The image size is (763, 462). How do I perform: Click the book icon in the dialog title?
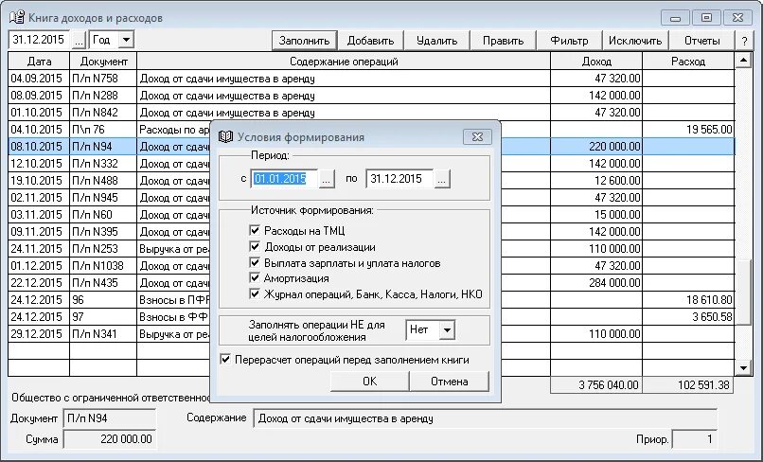tap(225, 136)
